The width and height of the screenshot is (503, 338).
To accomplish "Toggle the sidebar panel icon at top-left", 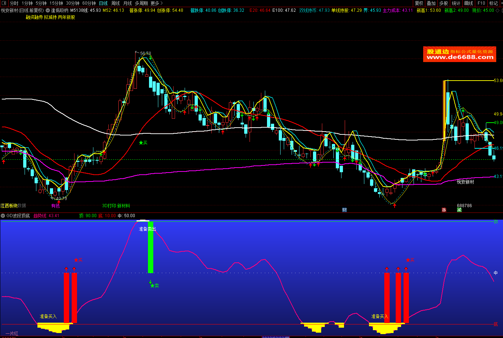I will (4, 3).
